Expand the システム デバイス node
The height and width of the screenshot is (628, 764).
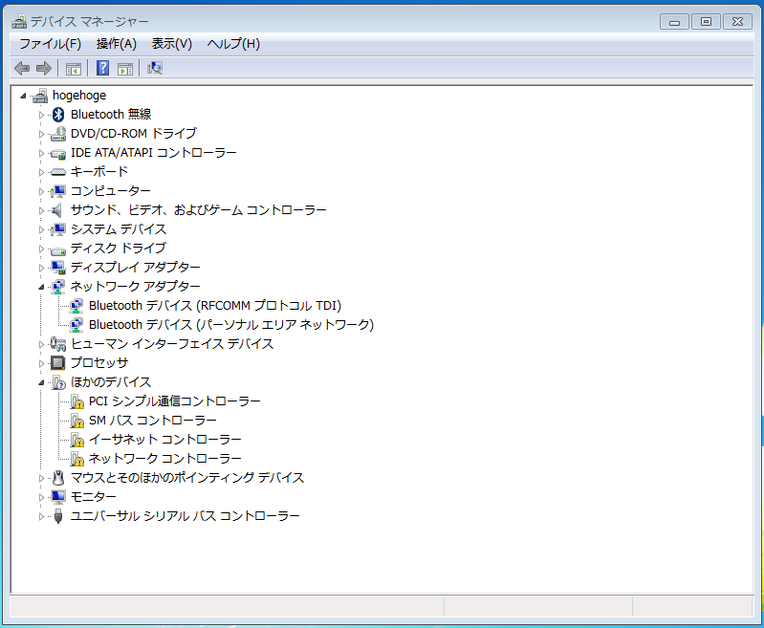[41, 229]
